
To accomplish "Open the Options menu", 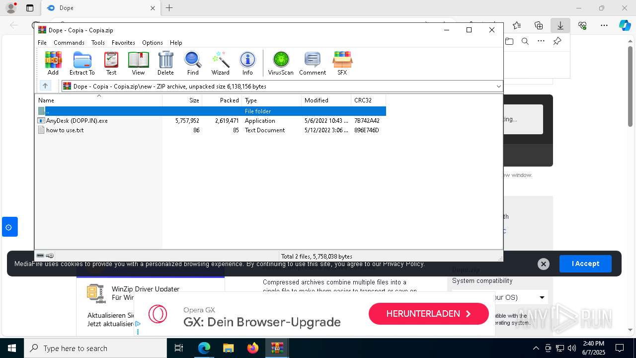I will 152,43.
